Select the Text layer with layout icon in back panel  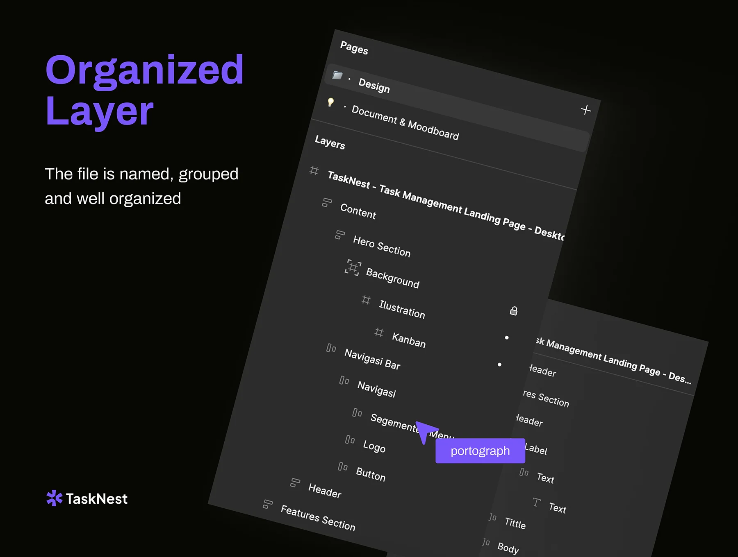[x=545, y=478]
